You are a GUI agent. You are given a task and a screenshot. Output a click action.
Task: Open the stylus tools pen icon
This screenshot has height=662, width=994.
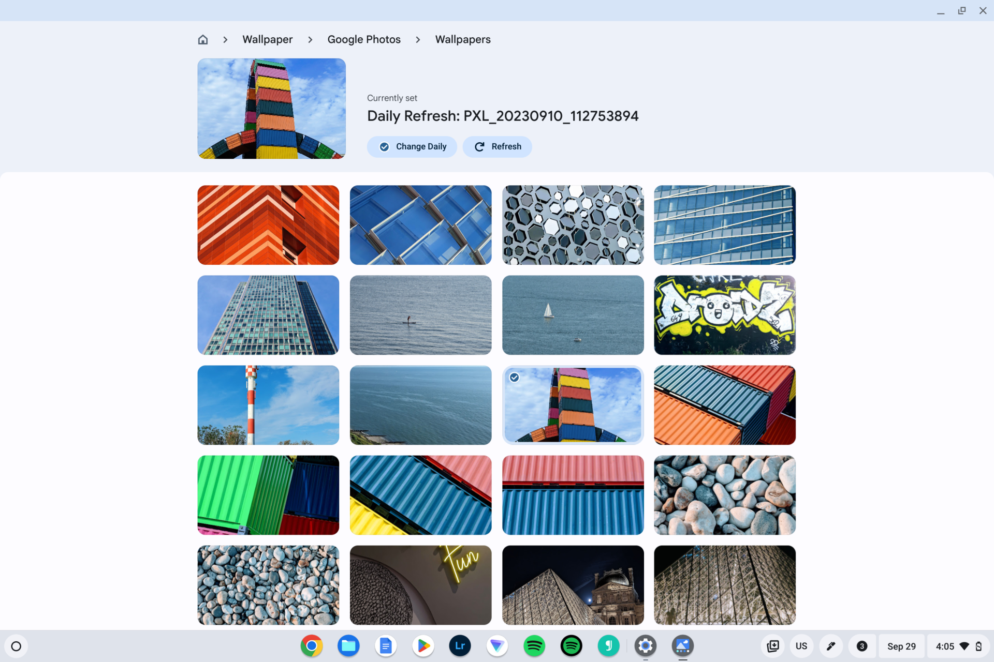pyautogui.click(x=831, y=646)
